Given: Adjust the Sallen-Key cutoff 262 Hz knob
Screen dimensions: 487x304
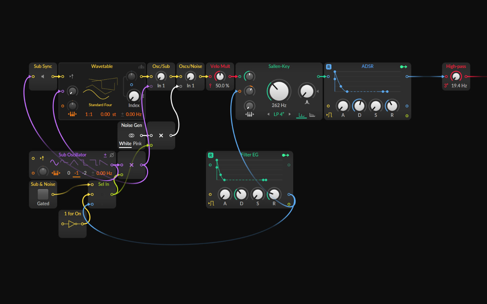Looking at the screenshot, I should (279, 91).
